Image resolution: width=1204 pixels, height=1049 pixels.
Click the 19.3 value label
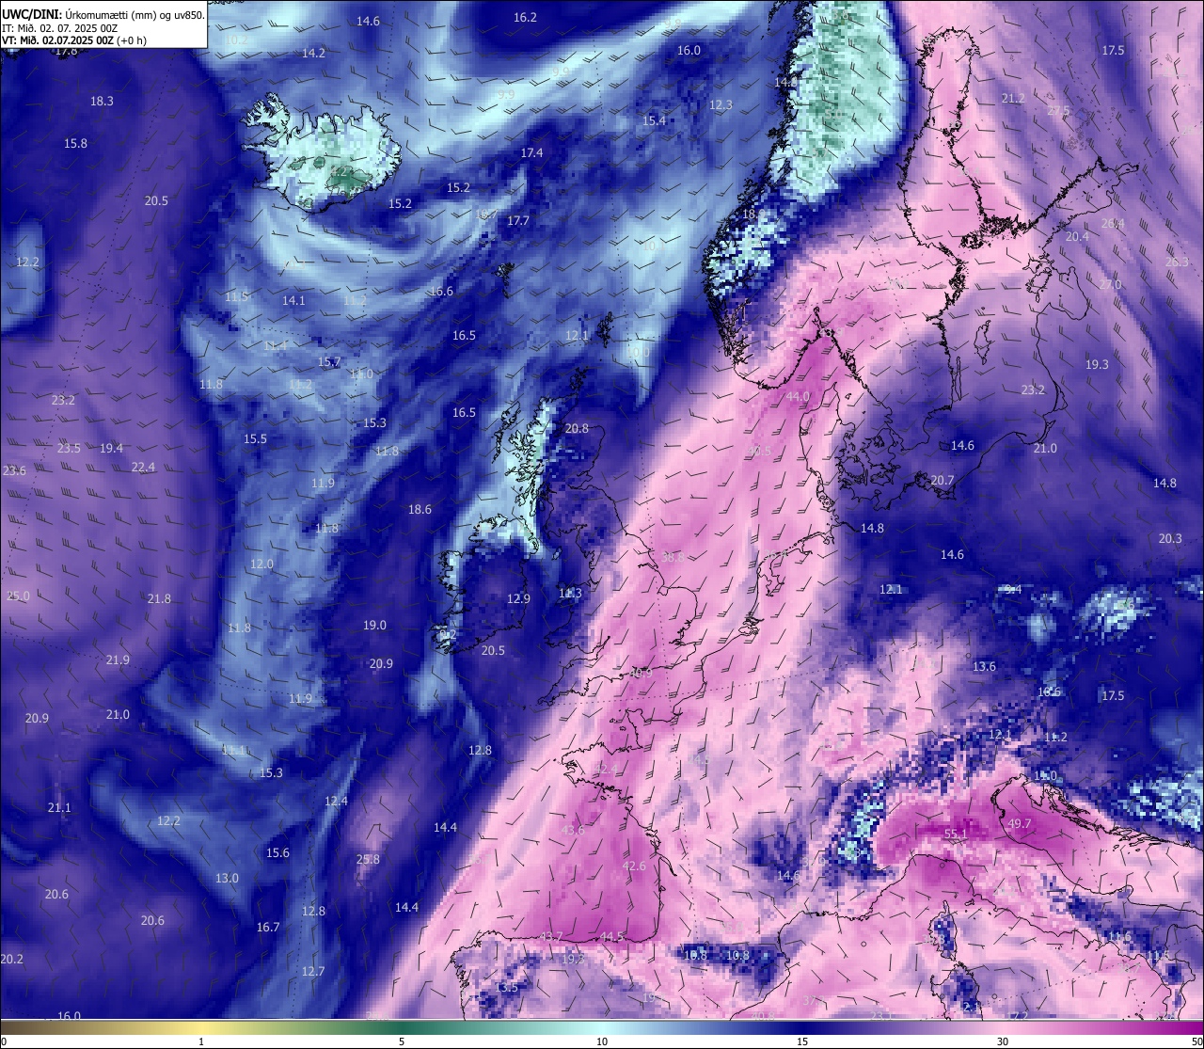[x=1098, y=365]
